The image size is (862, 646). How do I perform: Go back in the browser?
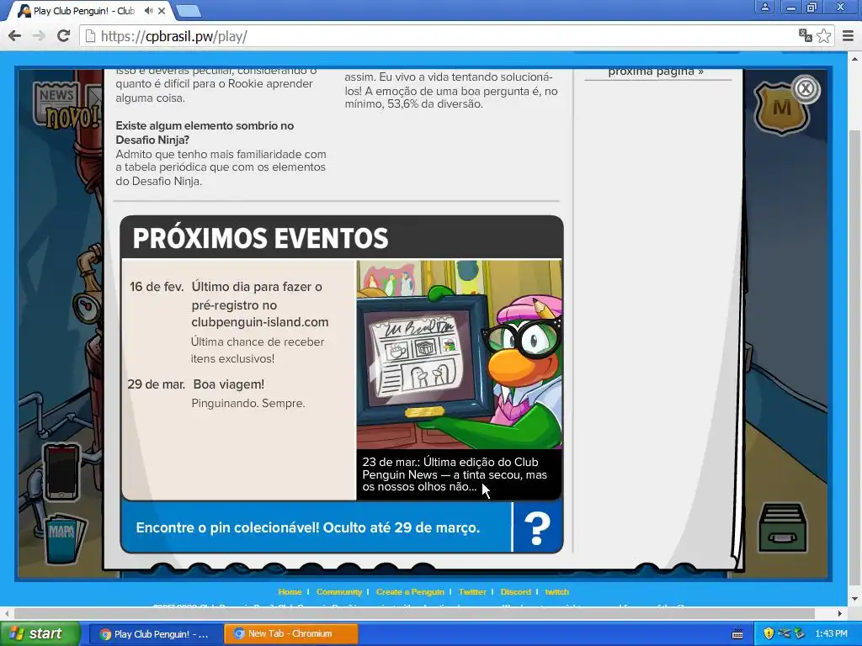pos(15,36)
